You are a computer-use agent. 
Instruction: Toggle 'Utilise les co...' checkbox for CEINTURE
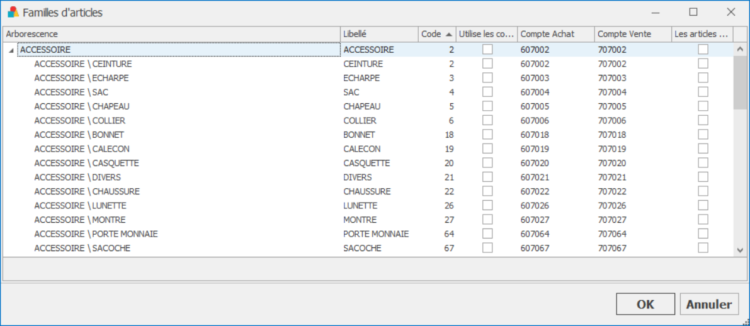click(487, 64)
